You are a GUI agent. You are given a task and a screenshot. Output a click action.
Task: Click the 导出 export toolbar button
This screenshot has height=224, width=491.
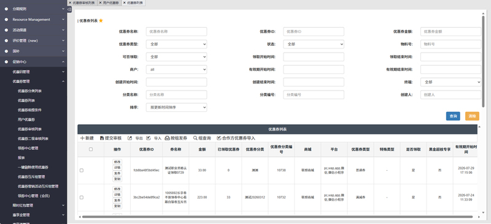tap(135, 138)
